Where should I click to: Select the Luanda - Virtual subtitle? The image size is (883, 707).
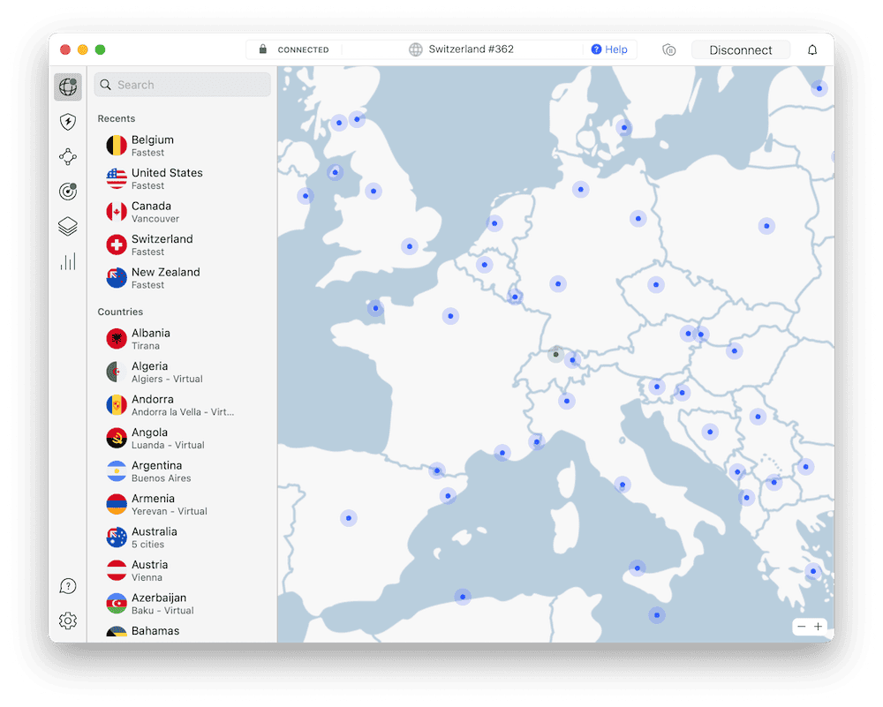(x=168, y=445)
